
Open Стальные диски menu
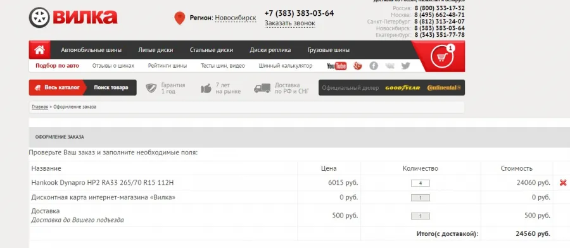point(211,50)
